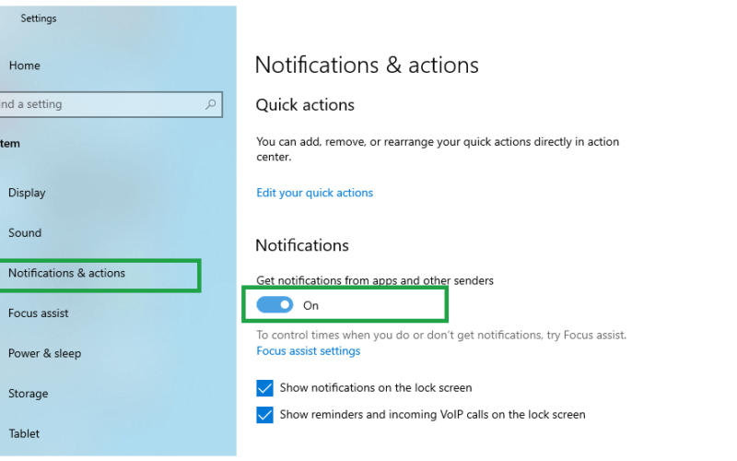The width and height of the screenshot is (737, 461).
Task: Open Display settings
Action: [x=27, y=193]
